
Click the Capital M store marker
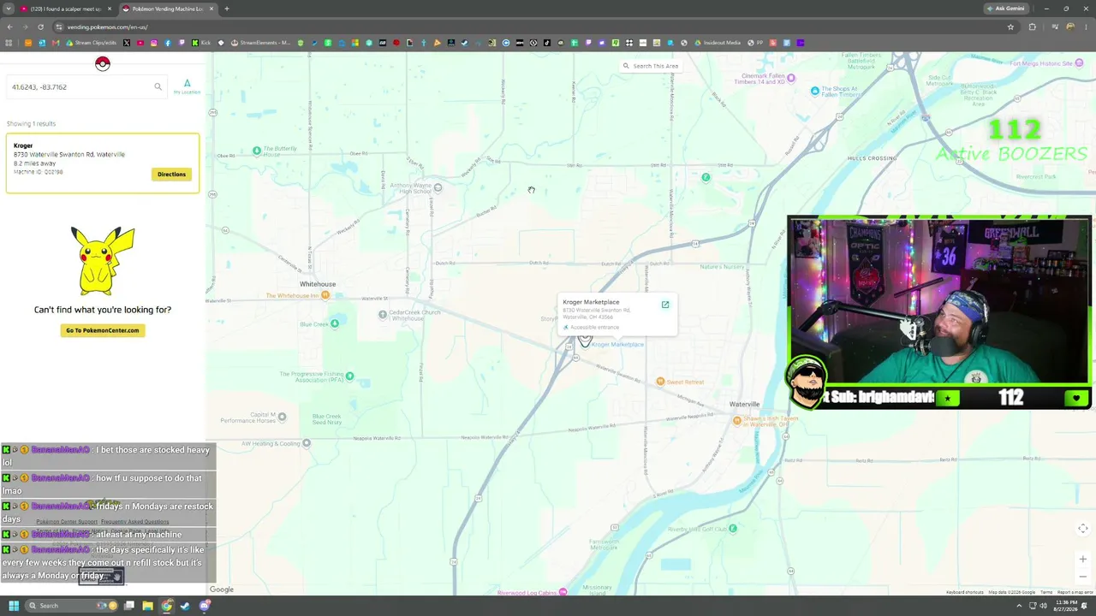click(x=282, y=418)
